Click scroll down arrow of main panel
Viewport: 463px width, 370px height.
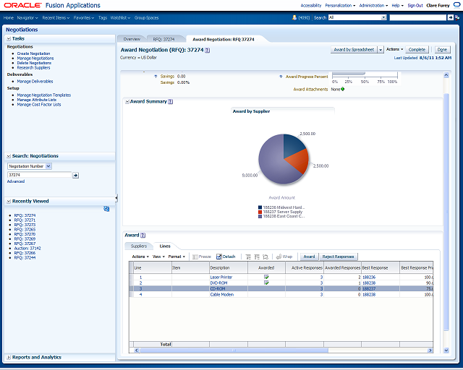pyautogui.click(x=446, y=350)
